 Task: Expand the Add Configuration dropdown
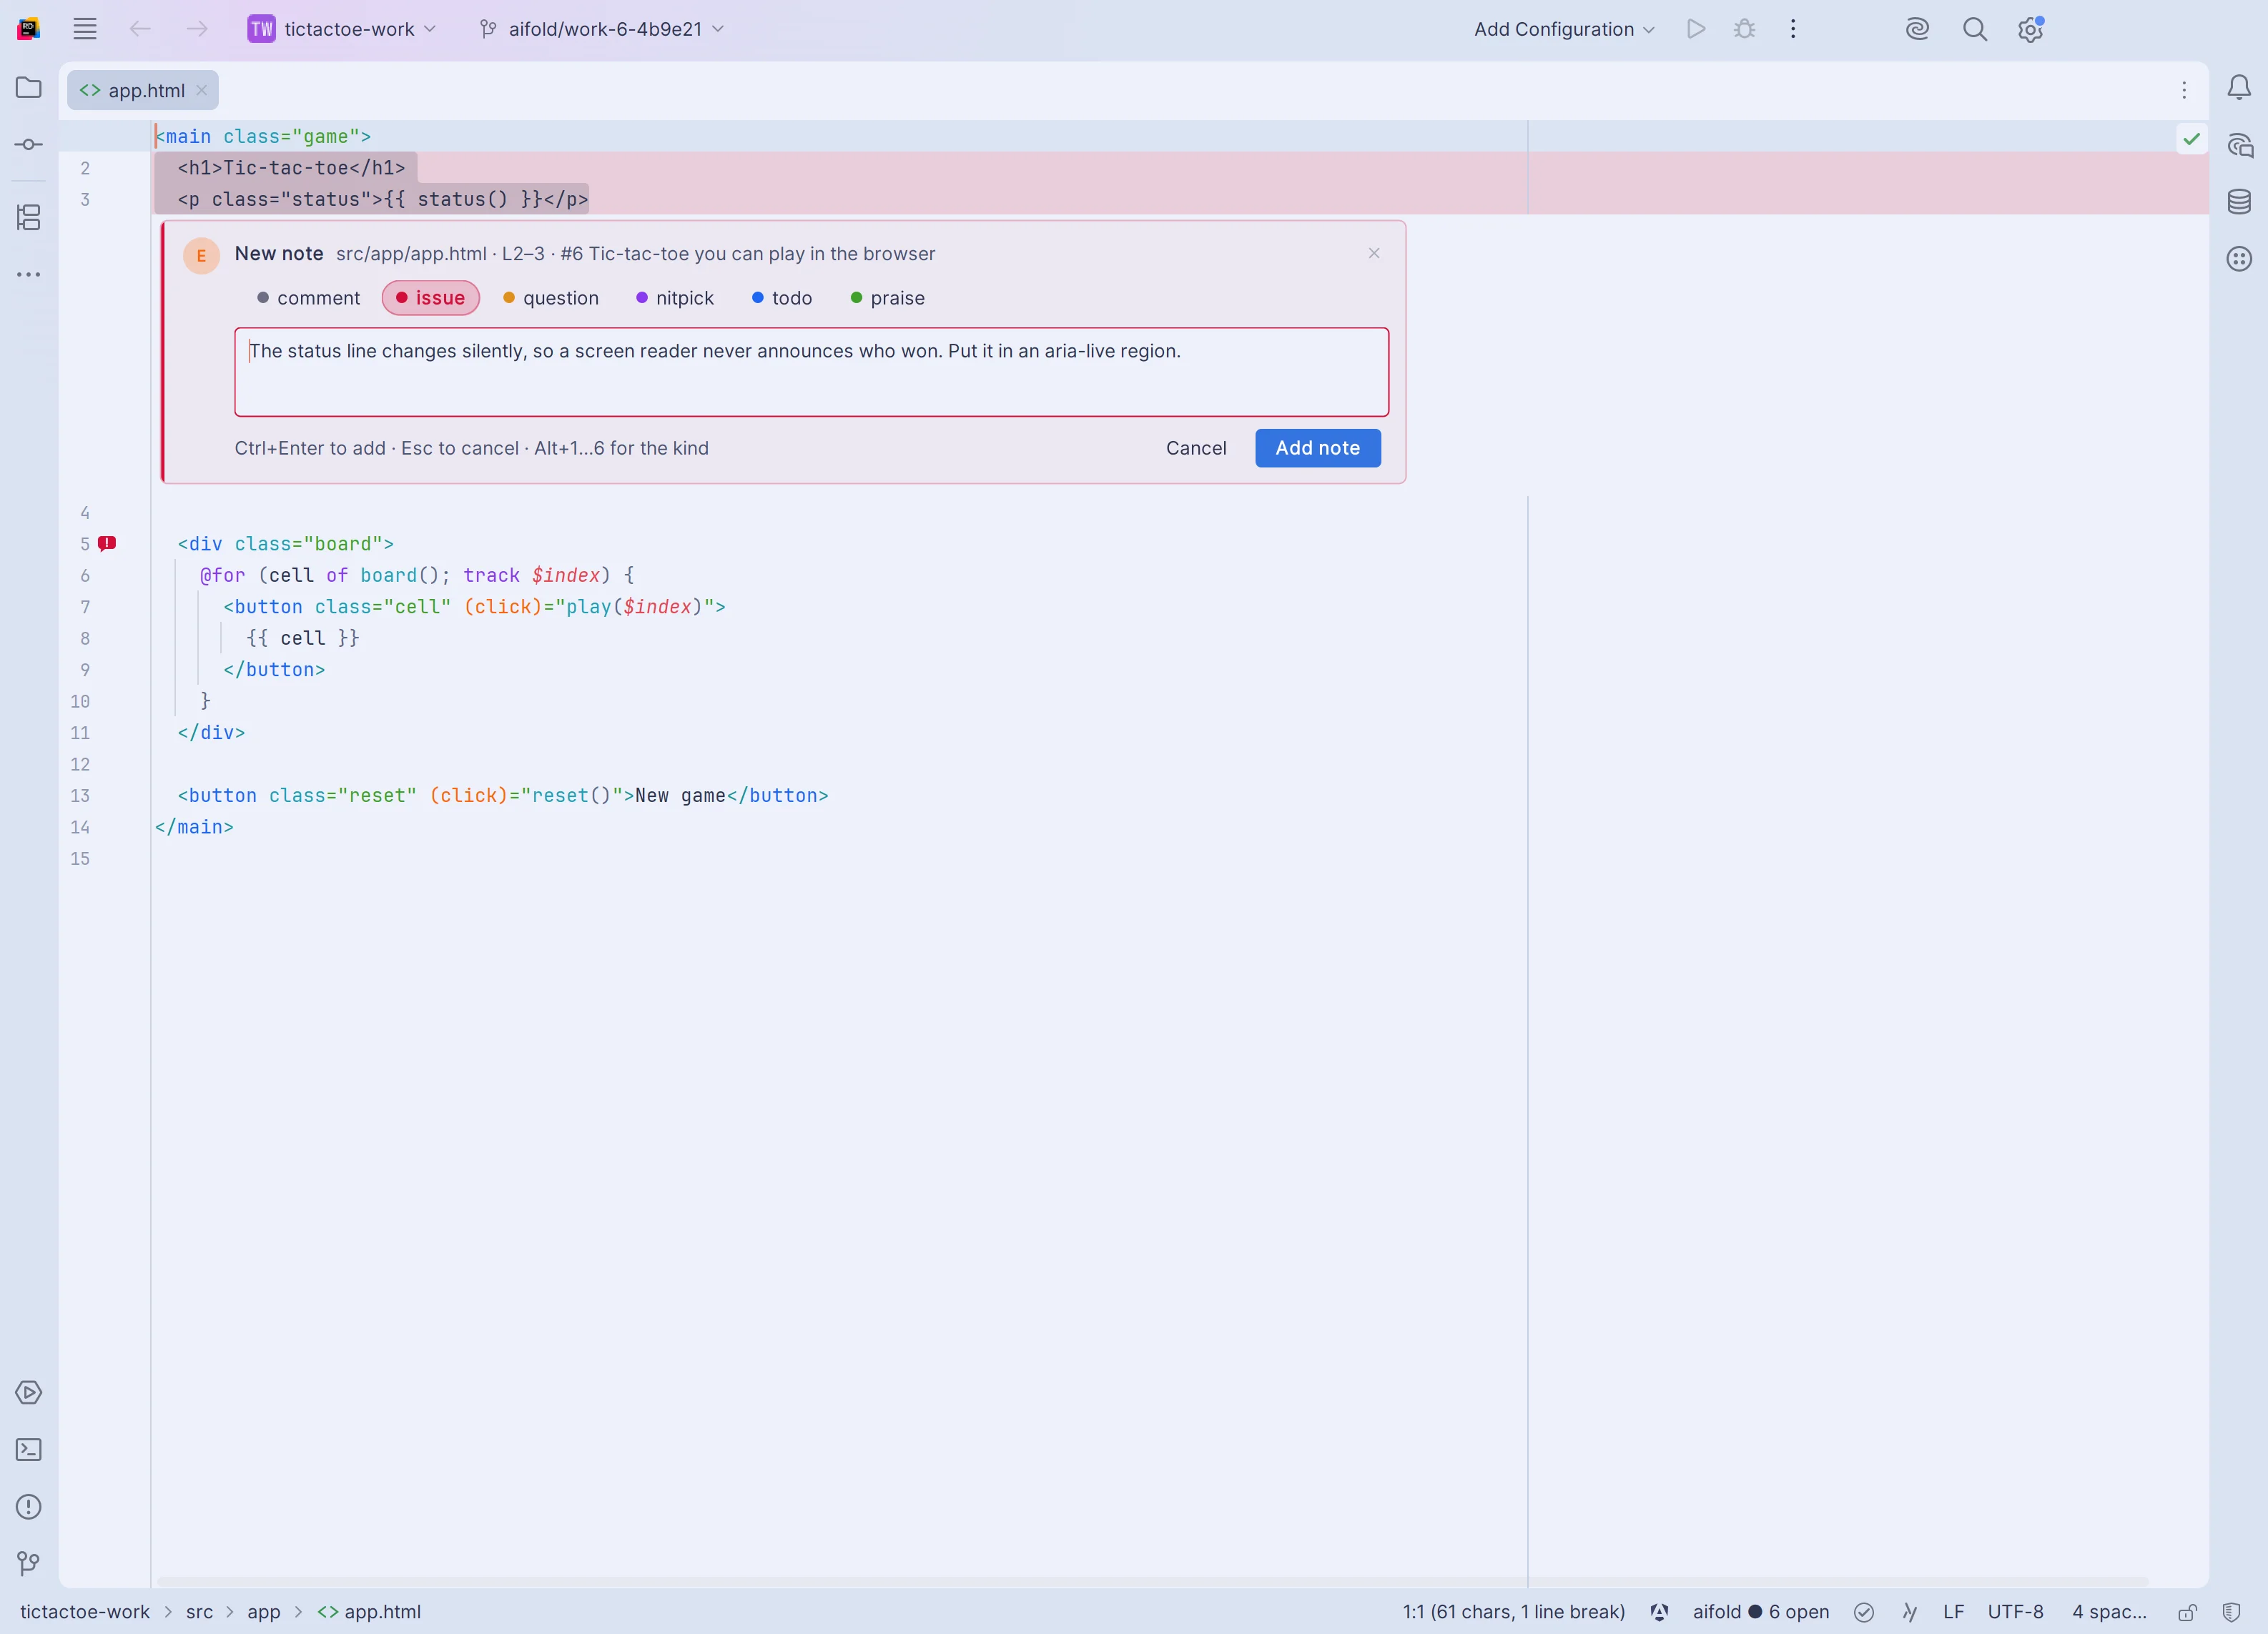coord(1564,29)
